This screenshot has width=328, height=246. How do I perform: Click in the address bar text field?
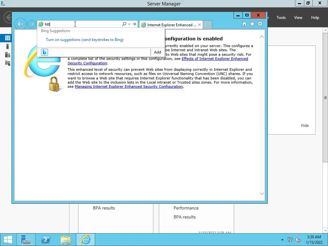pos(83,24)
